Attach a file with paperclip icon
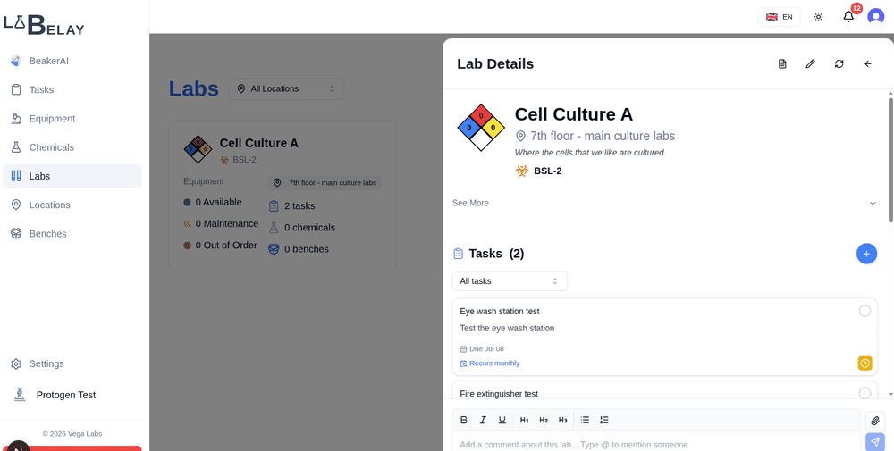Screen dimensions: 894x451 874,421
